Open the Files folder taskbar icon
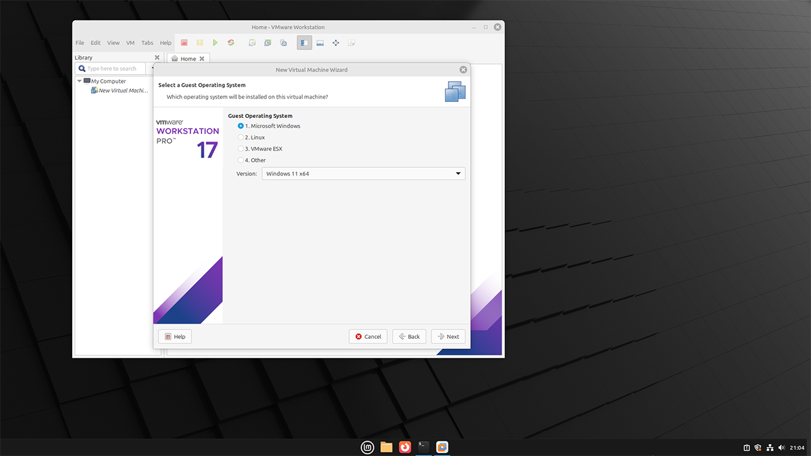The image size is (811, 456). click(x=386, y=447)
